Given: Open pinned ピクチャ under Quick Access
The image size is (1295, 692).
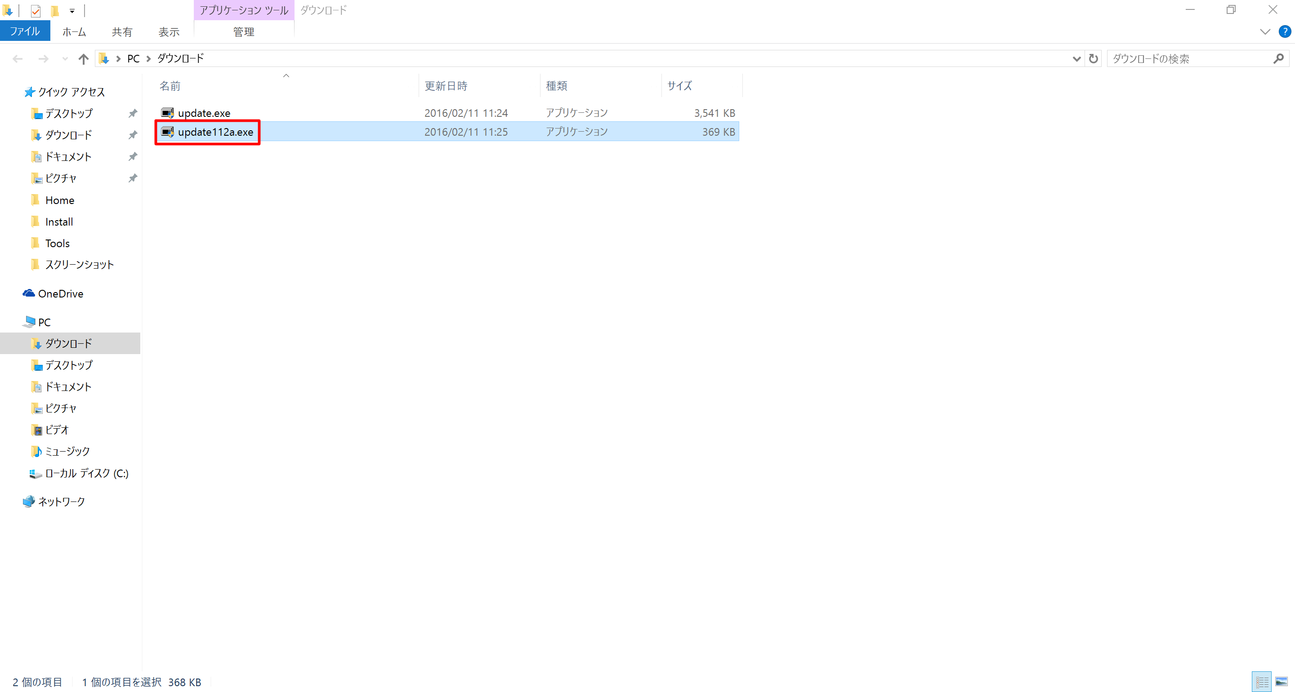Looking at the screenshot, I should pos(61,178).
